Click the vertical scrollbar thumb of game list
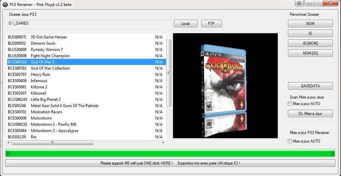The width and height of the screenshot is (341, 176). coord(169,73)
